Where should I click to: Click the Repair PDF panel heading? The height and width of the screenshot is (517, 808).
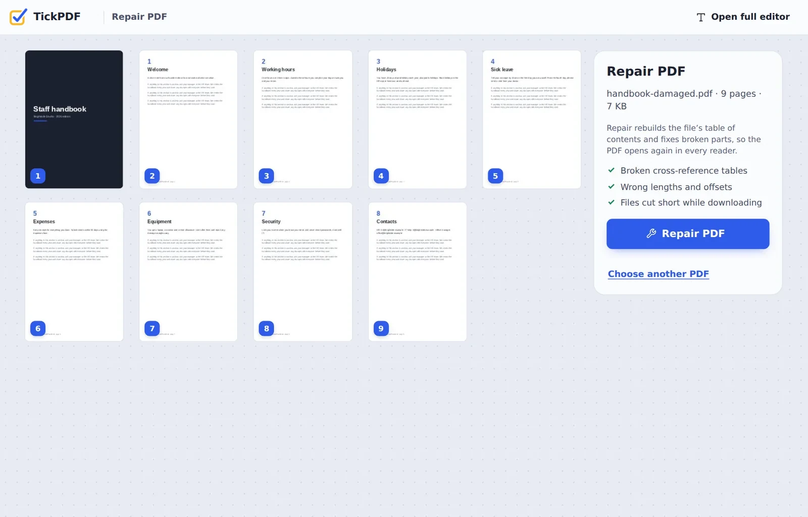pyautogui.click(x=646, y=71)
